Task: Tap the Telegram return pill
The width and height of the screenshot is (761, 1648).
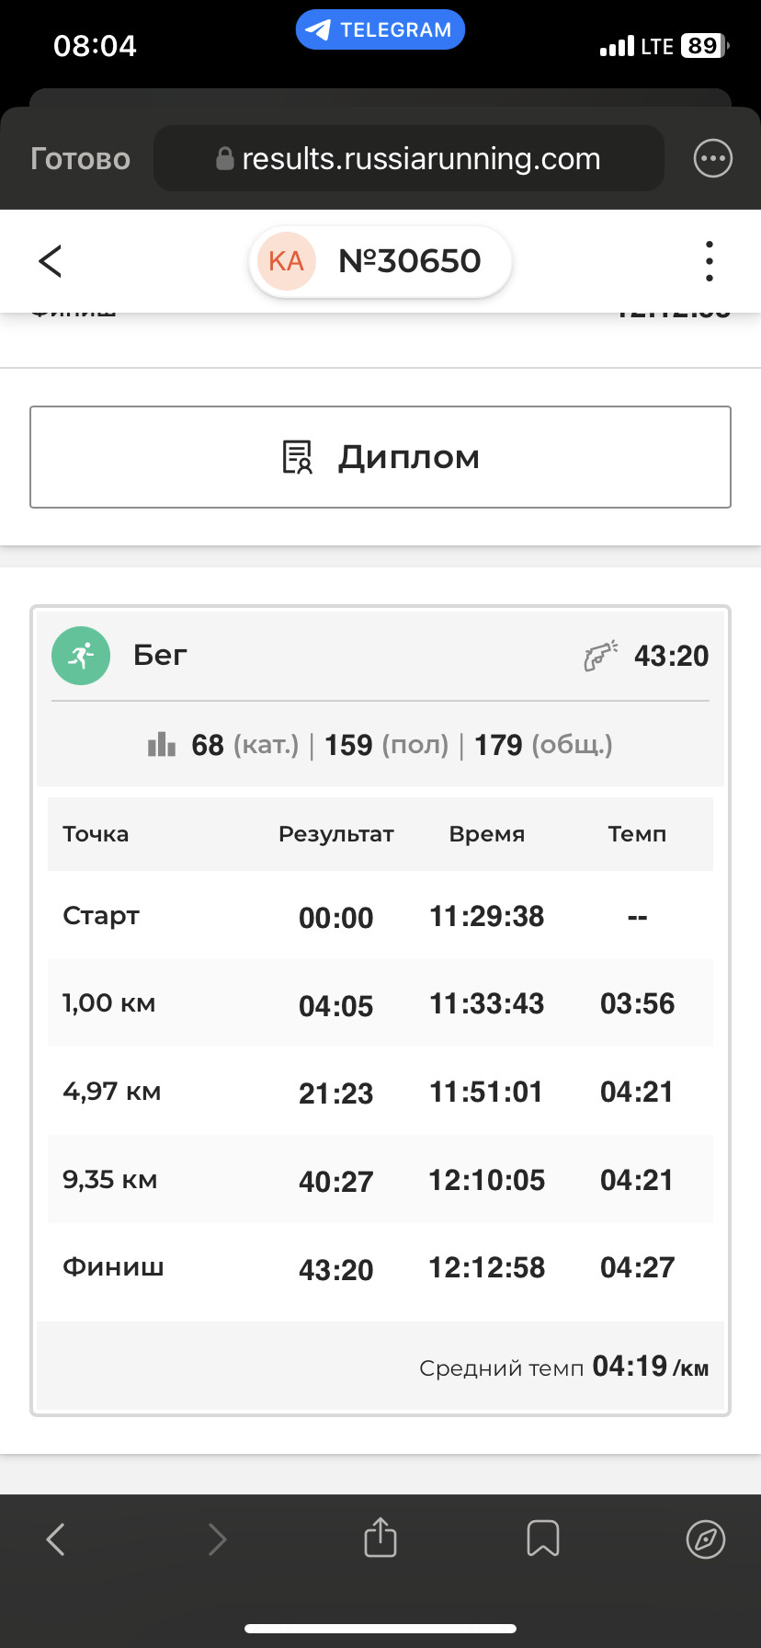Action: (380, 29)
